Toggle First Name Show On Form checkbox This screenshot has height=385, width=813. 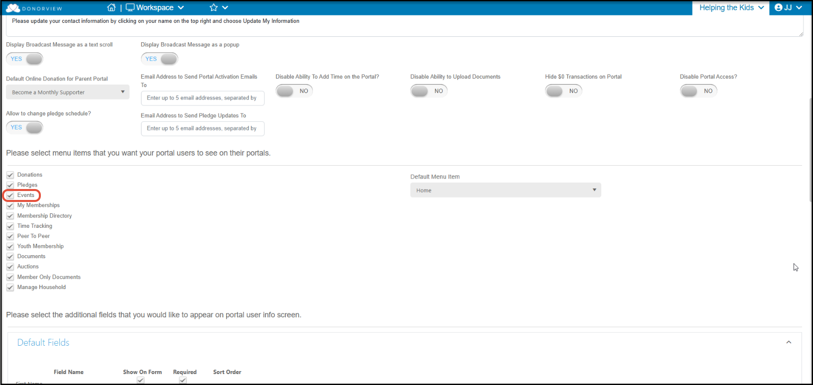[x=140, y=381]
